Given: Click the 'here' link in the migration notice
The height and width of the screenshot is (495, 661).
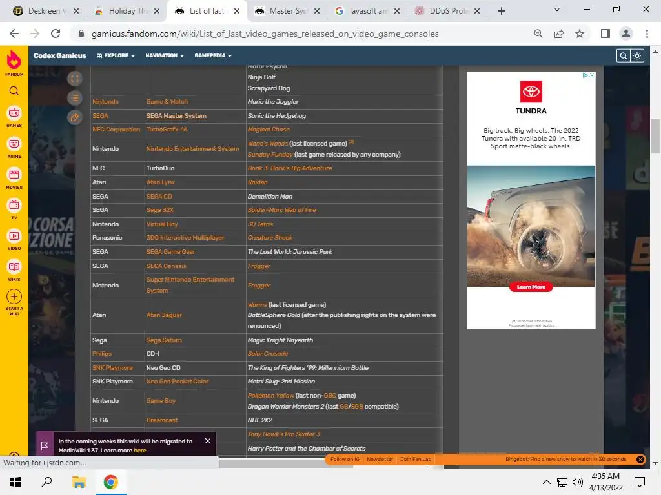Looking at the screenshot, I should click(x=140, y=451).
